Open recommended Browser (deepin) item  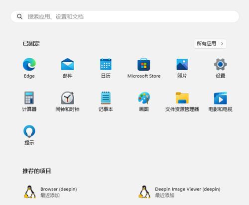[x=50, y=192]
